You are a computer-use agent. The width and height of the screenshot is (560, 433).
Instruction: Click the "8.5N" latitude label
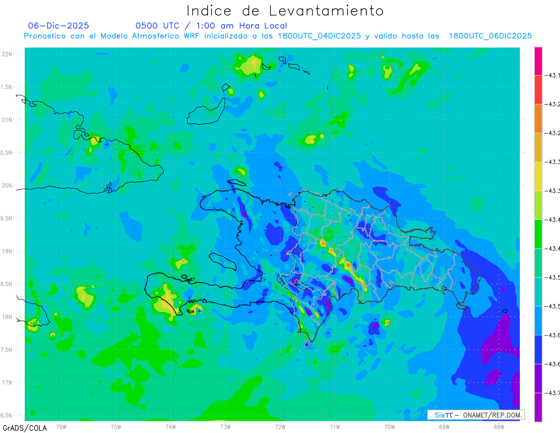click(7, 284)
